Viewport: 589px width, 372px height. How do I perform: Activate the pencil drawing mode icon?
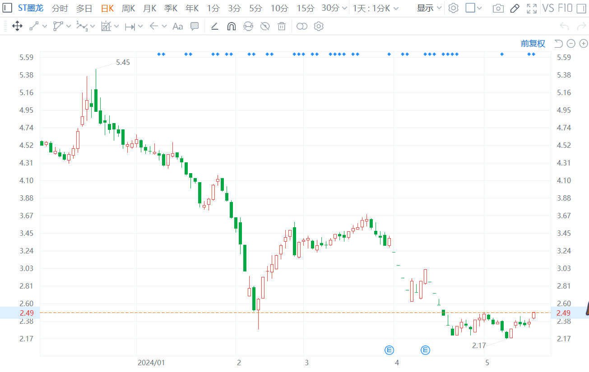[515, 8]
